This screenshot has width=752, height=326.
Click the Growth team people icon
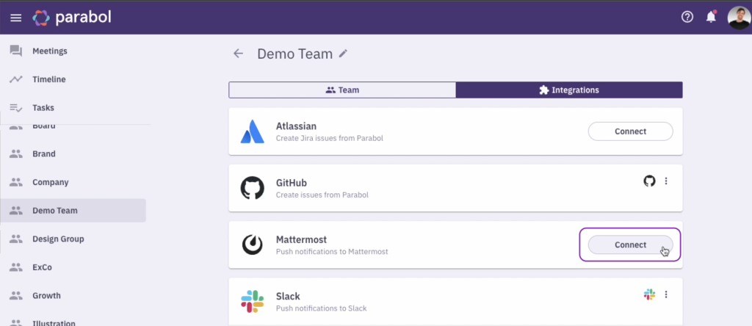(16, 295)
